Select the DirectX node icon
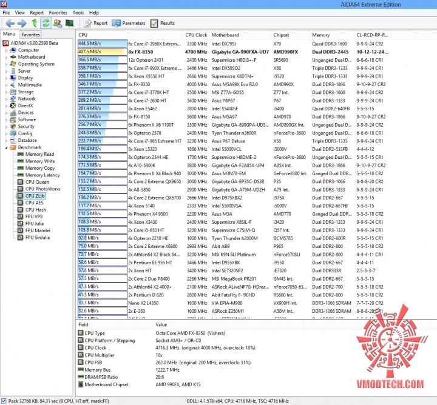This screenshot has width=437, height=405. tap(13, 105)
